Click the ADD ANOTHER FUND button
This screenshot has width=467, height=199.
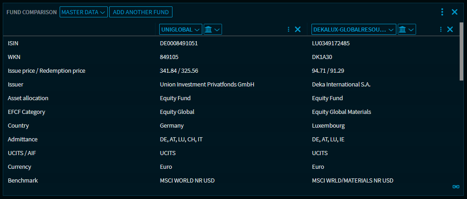point(141,12)
